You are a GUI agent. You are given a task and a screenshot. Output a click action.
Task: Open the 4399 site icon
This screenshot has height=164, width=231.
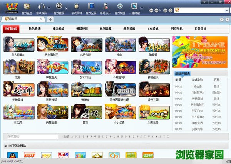click(x=30, y=155)
